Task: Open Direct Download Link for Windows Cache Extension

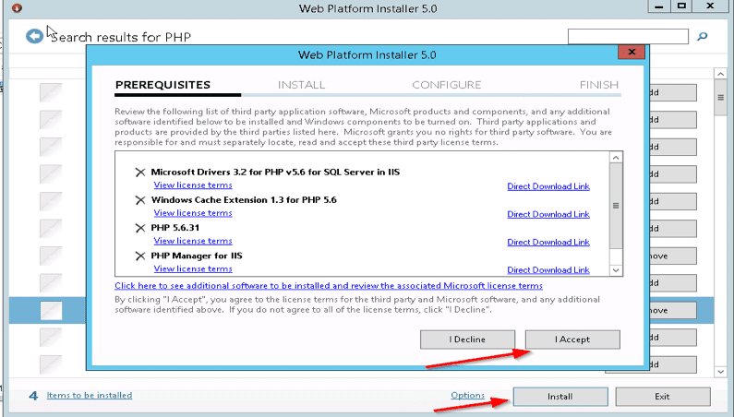Action: (x=547, y=214)
